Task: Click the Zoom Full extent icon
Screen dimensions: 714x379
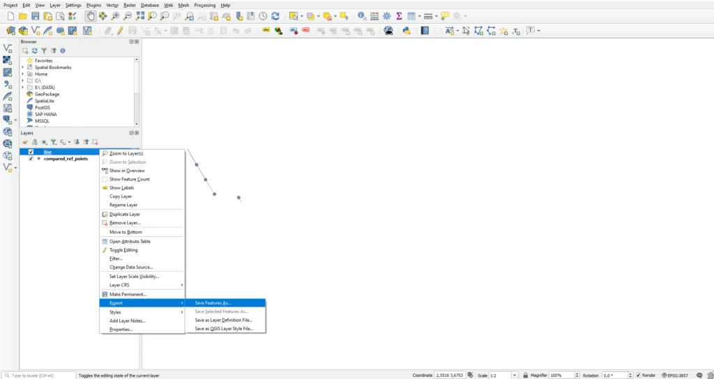Action: click(x=140, y=16)
